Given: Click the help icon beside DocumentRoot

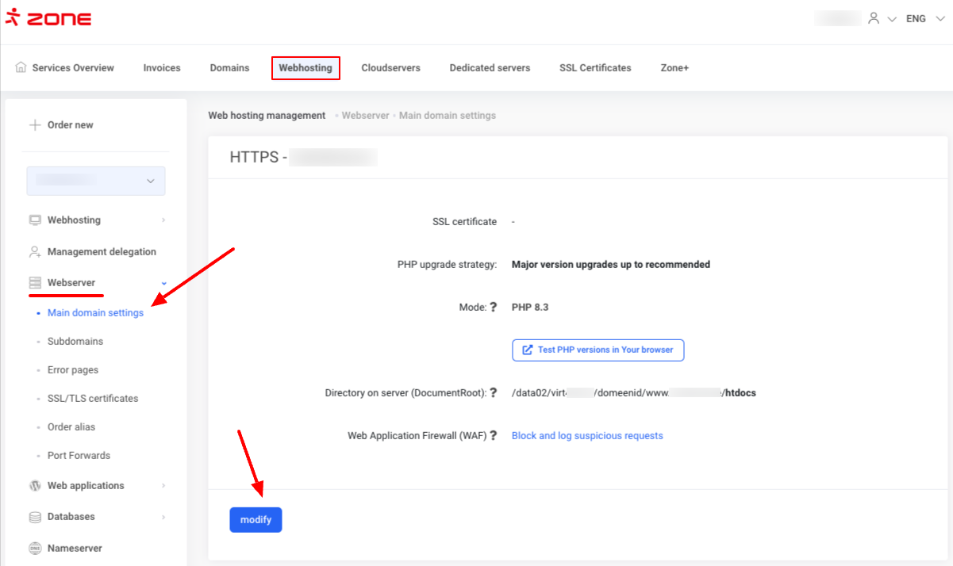Looking at the screenshot, I should pos(493,392).
